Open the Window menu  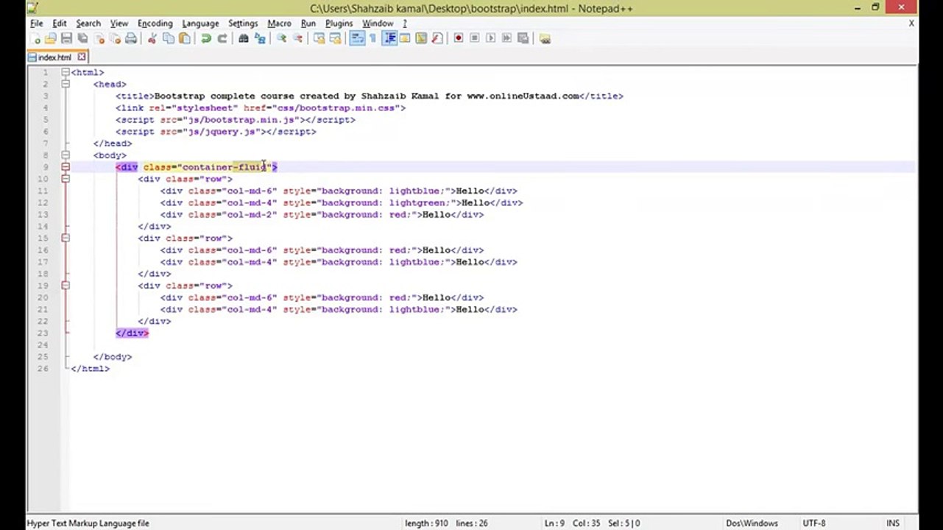378,24
